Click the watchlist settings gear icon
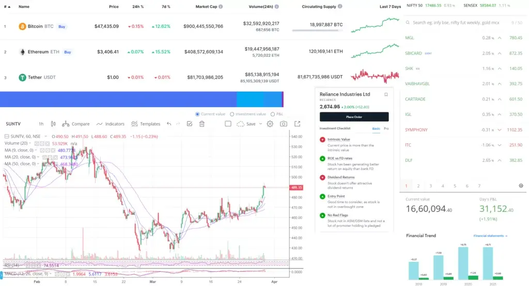The image size is (529, 286). 521,186
